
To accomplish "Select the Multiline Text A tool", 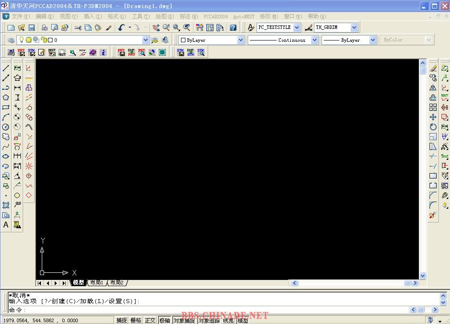I will 6,225.
